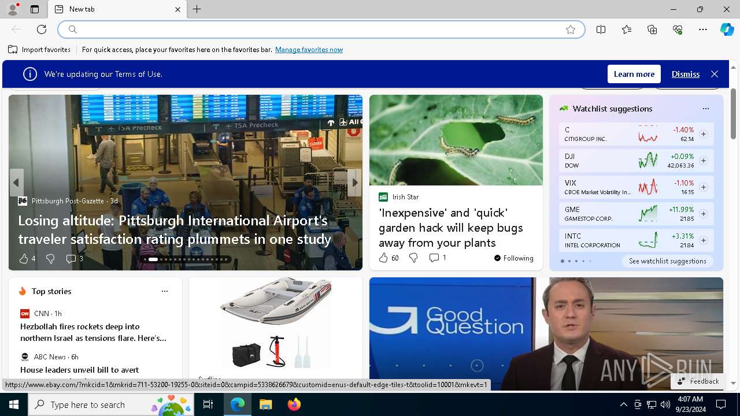
Task: Open volume control in tray
Action: point(665,404)
